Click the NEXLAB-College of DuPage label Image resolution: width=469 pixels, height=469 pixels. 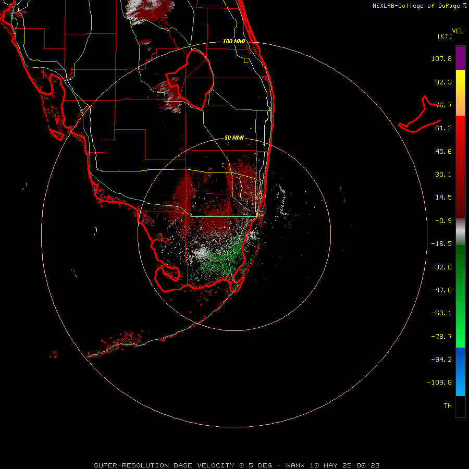pos(417,6)
